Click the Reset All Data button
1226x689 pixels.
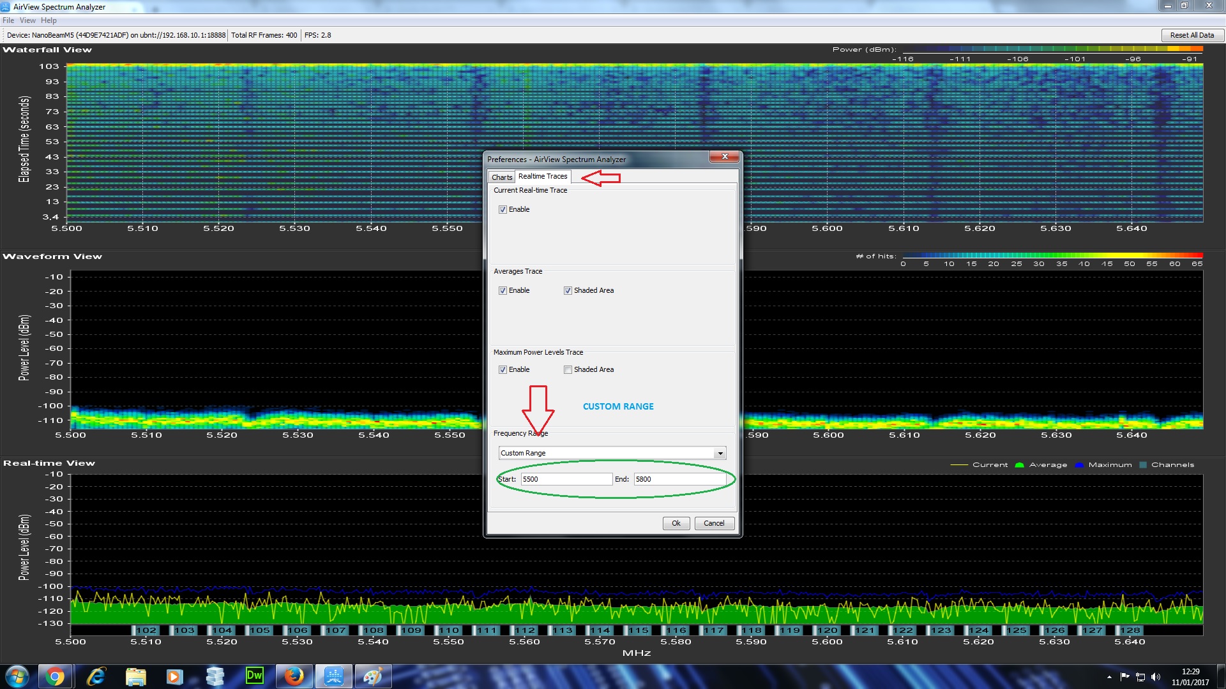click(x=1192, y=35)
